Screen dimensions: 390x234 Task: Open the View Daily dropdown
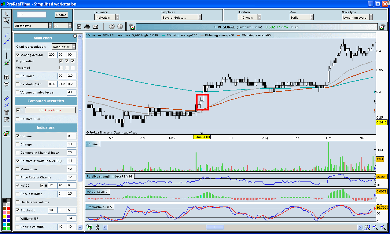point(301,17)
